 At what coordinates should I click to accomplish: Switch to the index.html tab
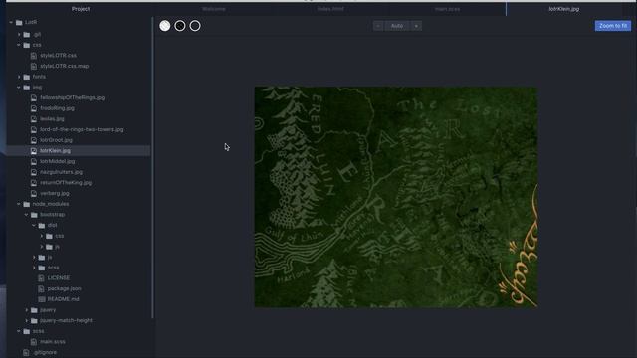(330, 9)
